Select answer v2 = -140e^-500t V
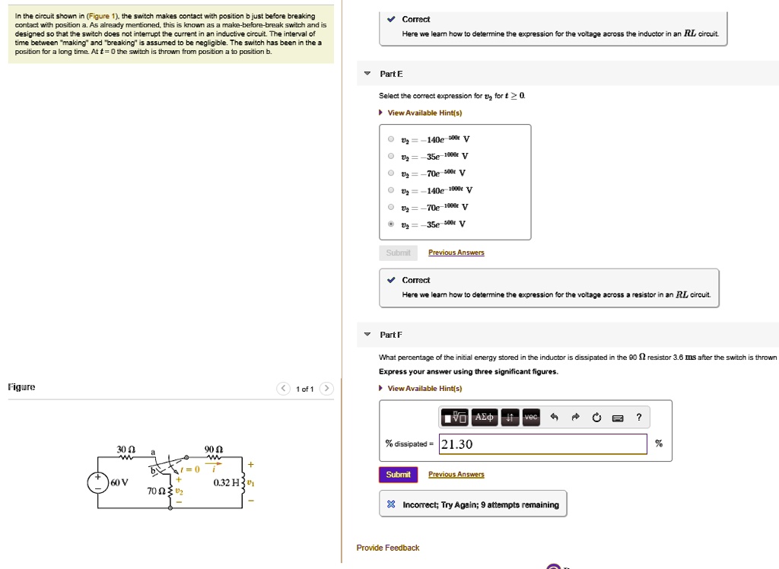The height and width of the screenshot is (569, 779). point(390,138)
